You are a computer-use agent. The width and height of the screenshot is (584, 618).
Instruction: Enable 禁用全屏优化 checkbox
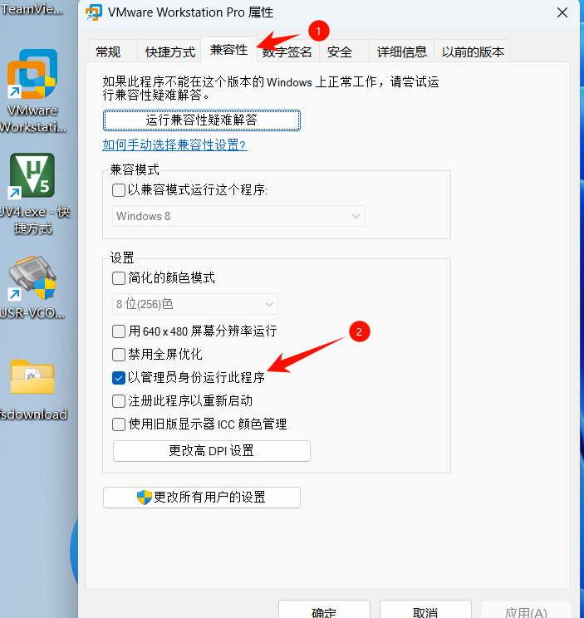click(x=119, y=355)
